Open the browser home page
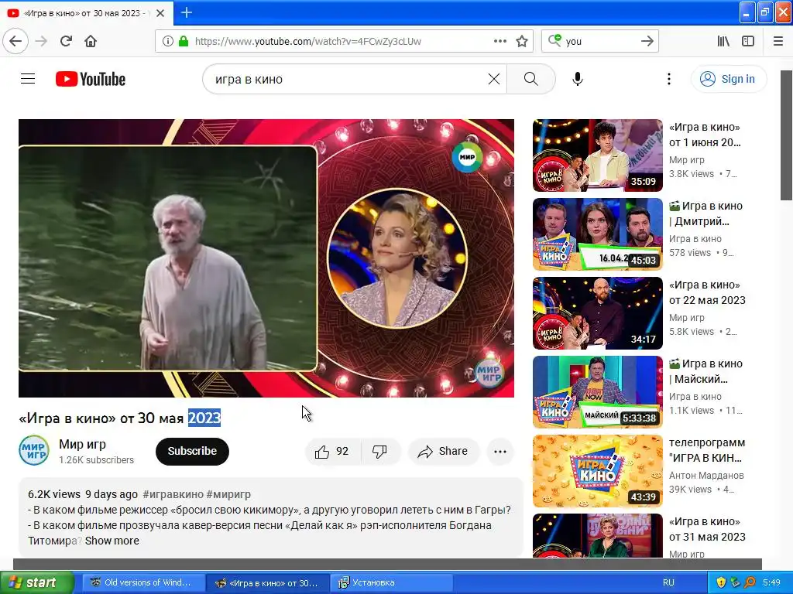793x594 pixels. [x=91, y=42]
